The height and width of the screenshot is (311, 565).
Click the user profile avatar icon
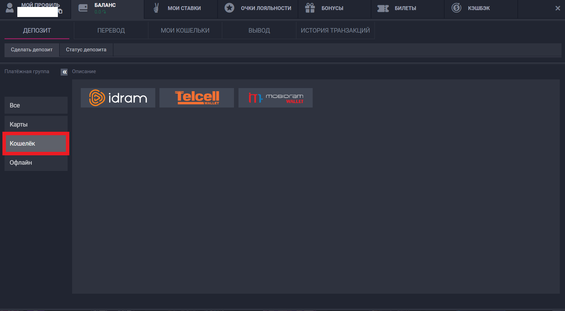[x=10, y=8]
